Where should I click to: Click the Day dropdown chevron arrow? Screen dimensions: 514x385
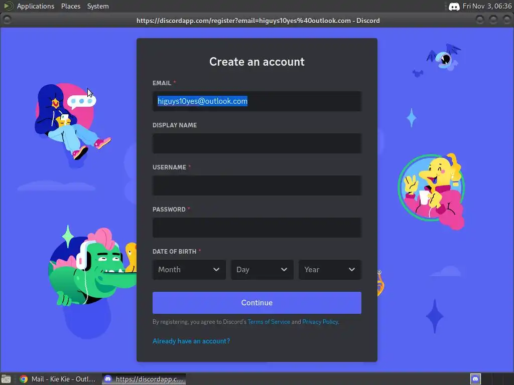point(284,269)
